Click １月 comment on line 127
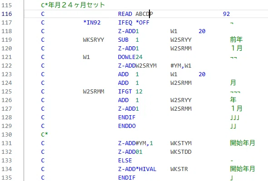Image resolution: width=268 pixels, height=181 pixels. coord(237,108)
